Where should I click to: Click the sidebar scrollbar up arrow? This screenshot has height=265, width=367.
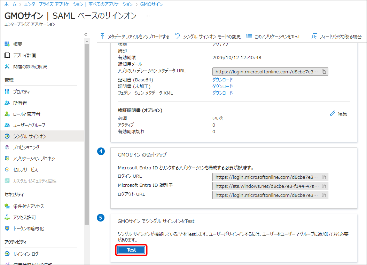(87, 42)
